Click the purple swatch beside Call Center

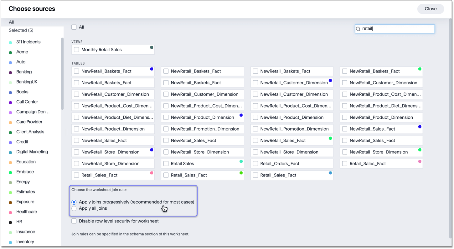(x=10, y=102)
